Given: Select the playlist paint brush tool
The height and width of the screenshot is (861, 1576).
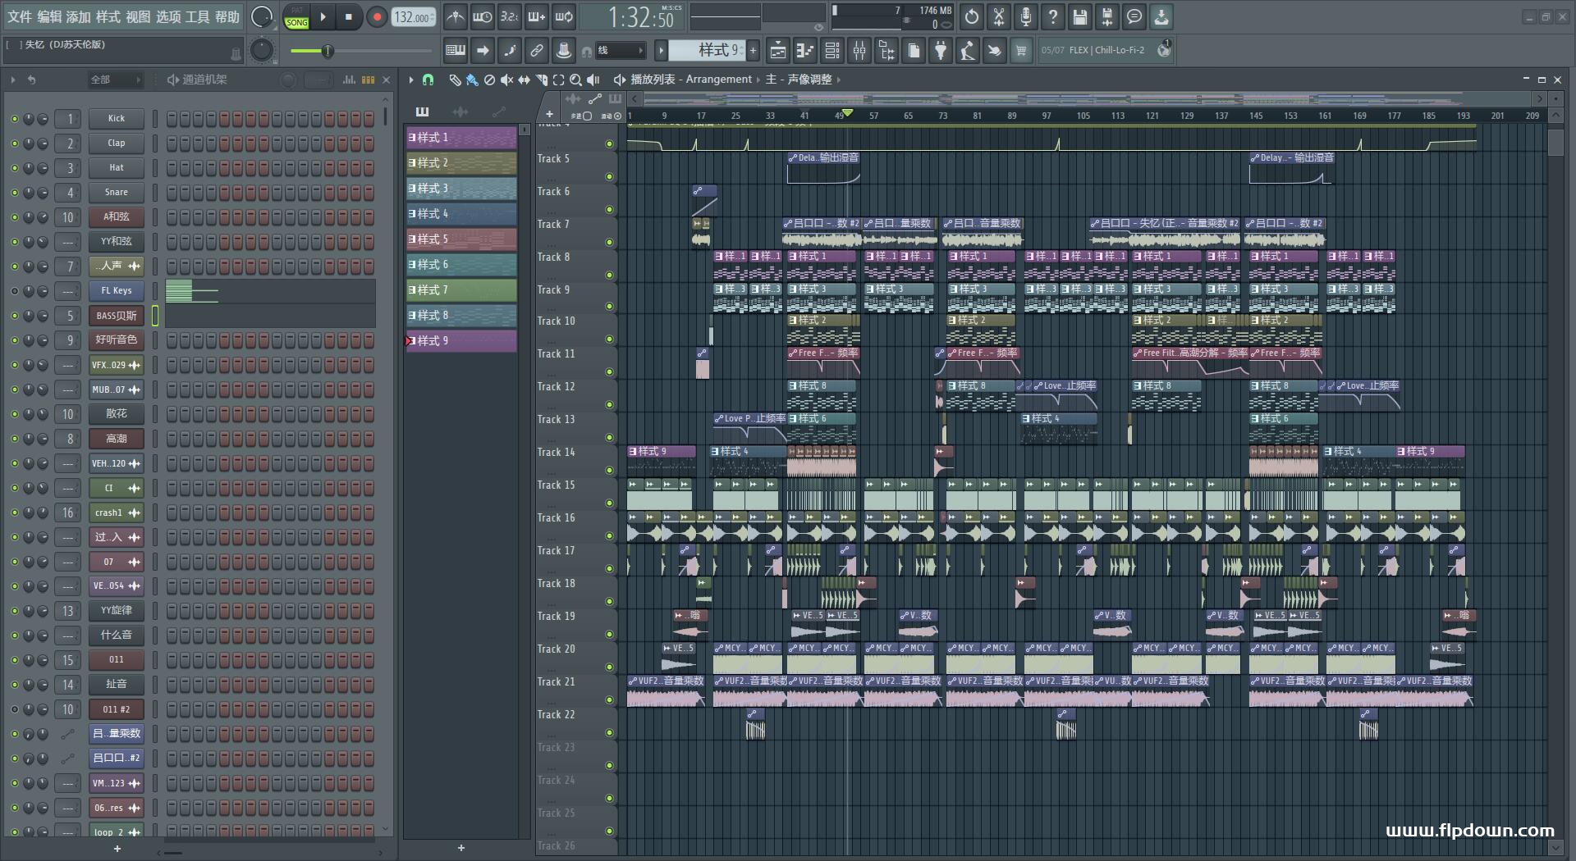Looking at the screenshot, I should (x=472, y=80).
